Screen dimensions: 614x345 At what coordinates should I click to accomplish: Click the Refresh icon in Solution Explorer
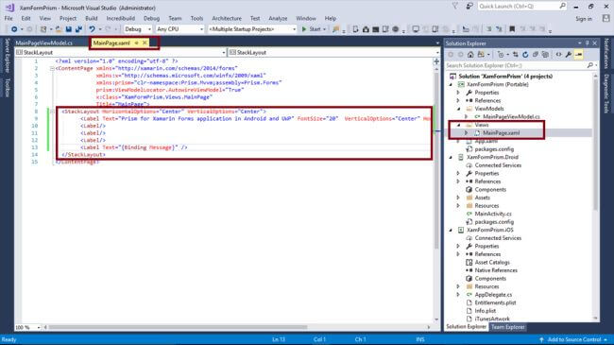[525, 55]
